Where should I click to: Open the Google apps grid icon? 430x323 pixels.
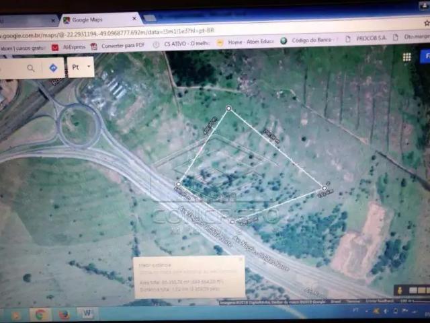(x=406, y=57)
